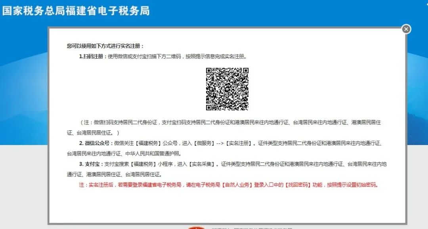Click the bracketed text 【微服务】
Viewport: 428px width, 229px height.
point(204,143)
